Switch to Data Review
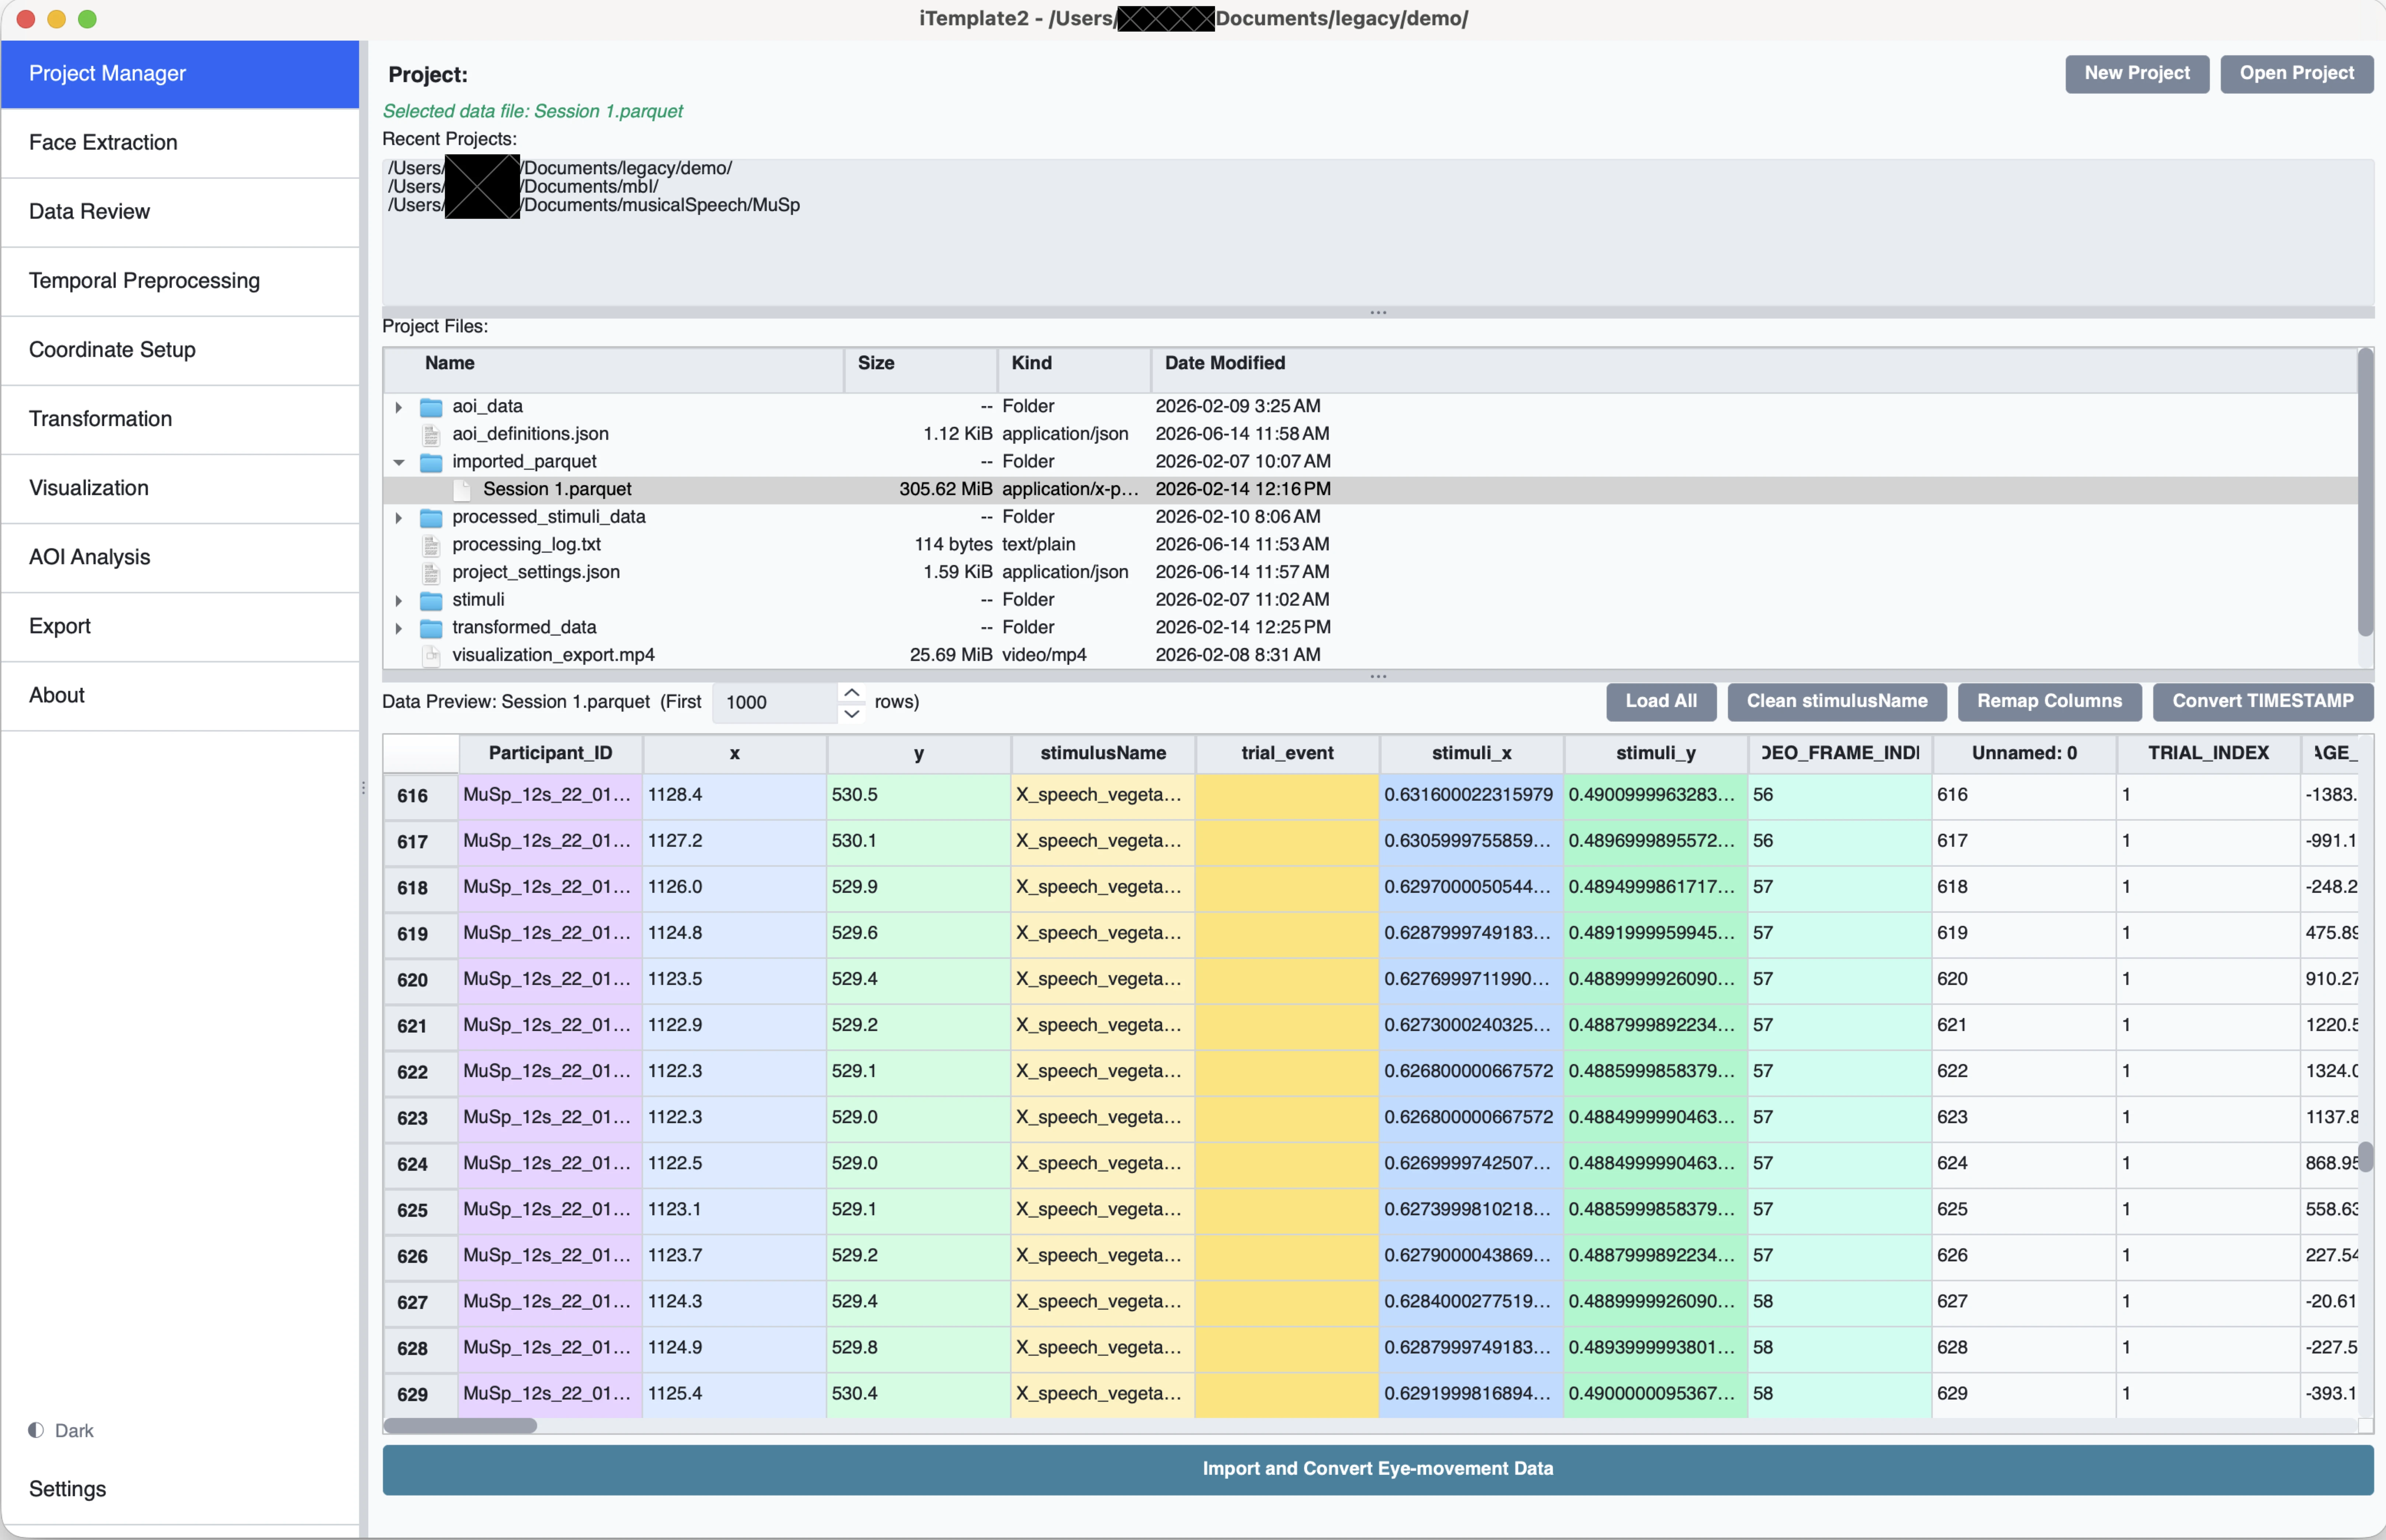Screen dimensions: 2386x1540 pos(180,212)
